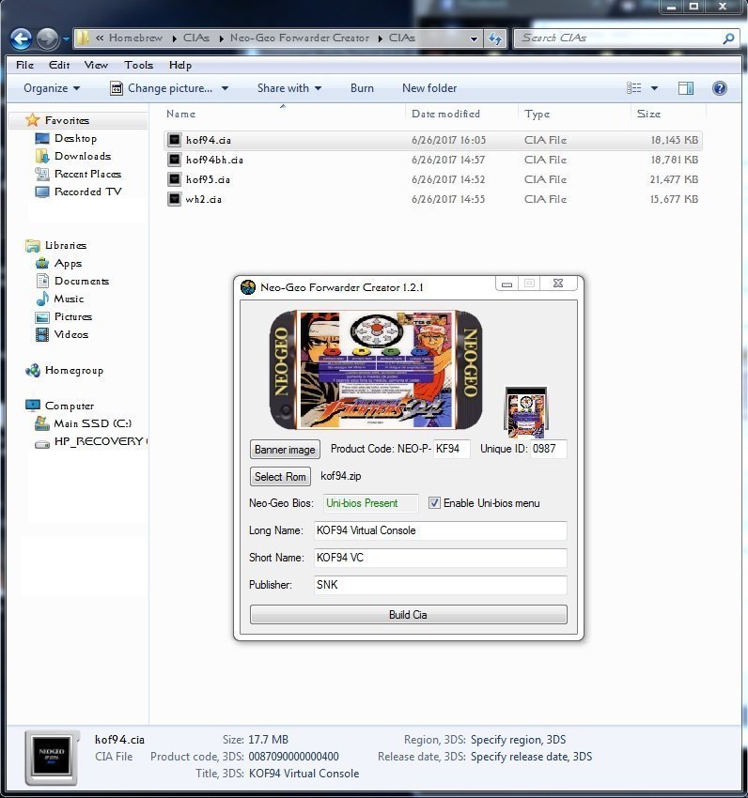Edit the Short Name text field
Image resolution: width=748 pixels, height=798 pixels.
(440, 558)
